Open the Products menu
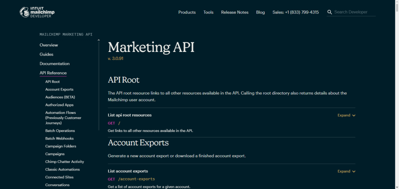 [187, 12]
